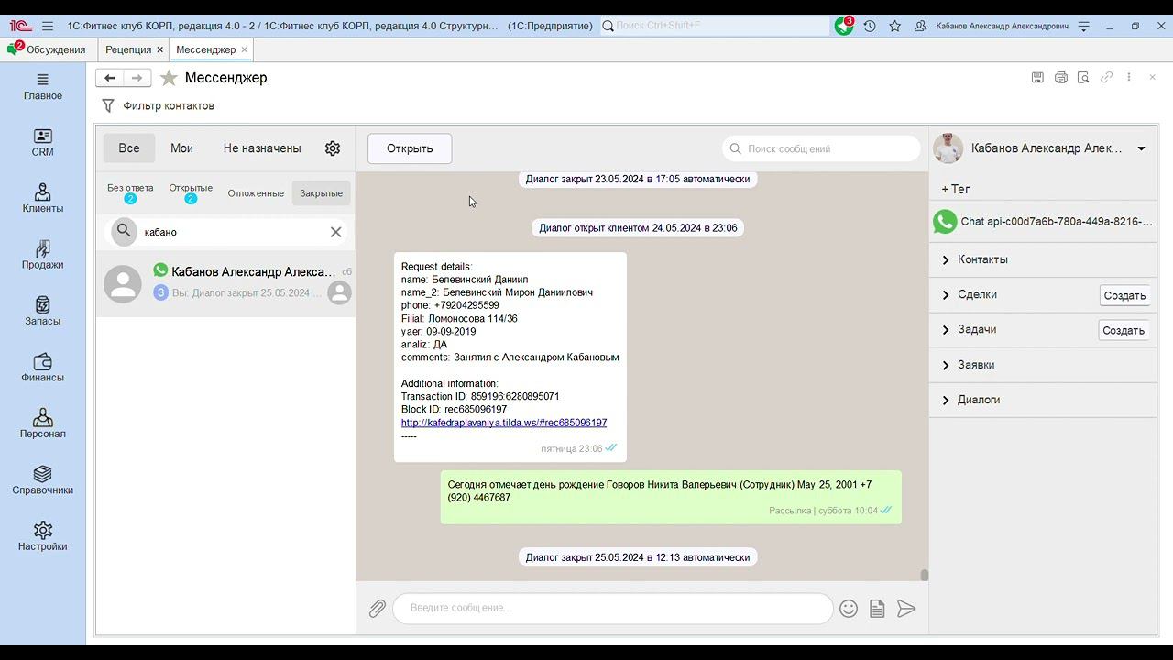Click the attach file paperclip icon
The image size is (1173, 660).
(x=378, y=609)
